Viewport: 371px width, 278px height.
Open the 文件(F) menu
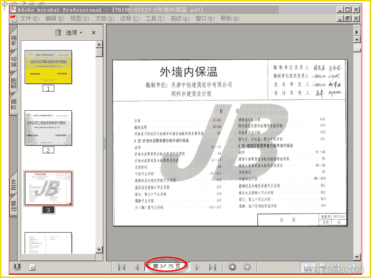tap(29, 19)
